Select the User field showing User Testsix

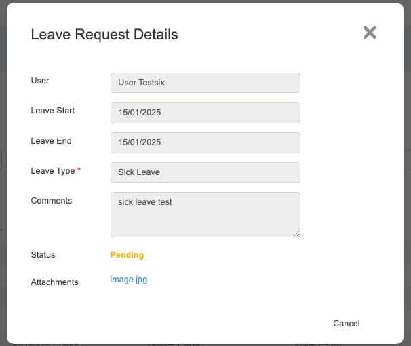[206, 83]
